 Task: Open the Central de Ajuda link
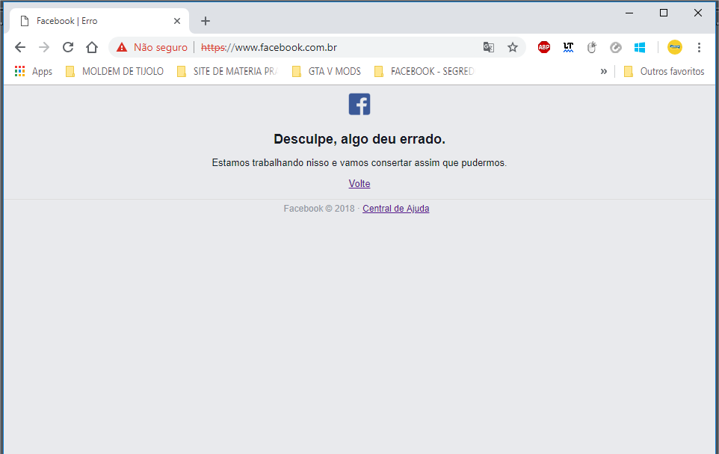coord(395,209)
